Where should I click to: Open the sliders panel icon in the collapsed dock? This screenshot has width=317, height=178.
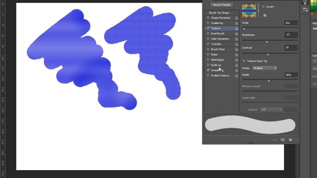[305, 9]
